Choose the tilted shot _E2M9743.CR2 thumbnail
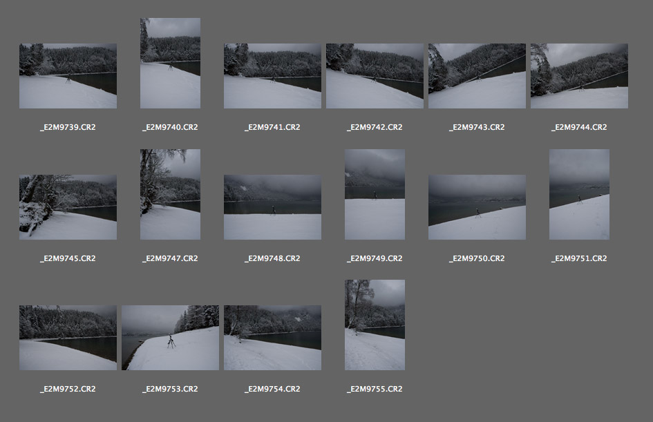The height and width of the screenshot is (422, 653). (477, 76)
